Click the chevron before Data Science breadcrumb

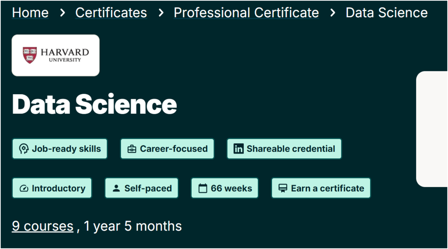coord(333,12)
